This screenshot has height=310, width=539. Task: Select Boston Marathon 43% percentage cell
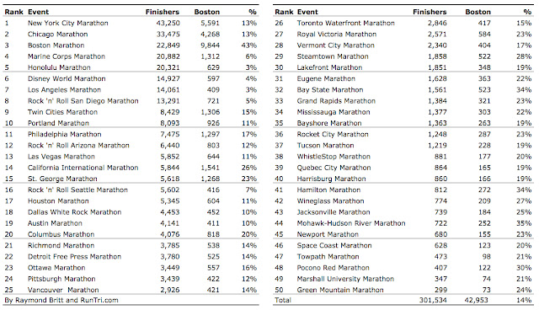(249, 45)
